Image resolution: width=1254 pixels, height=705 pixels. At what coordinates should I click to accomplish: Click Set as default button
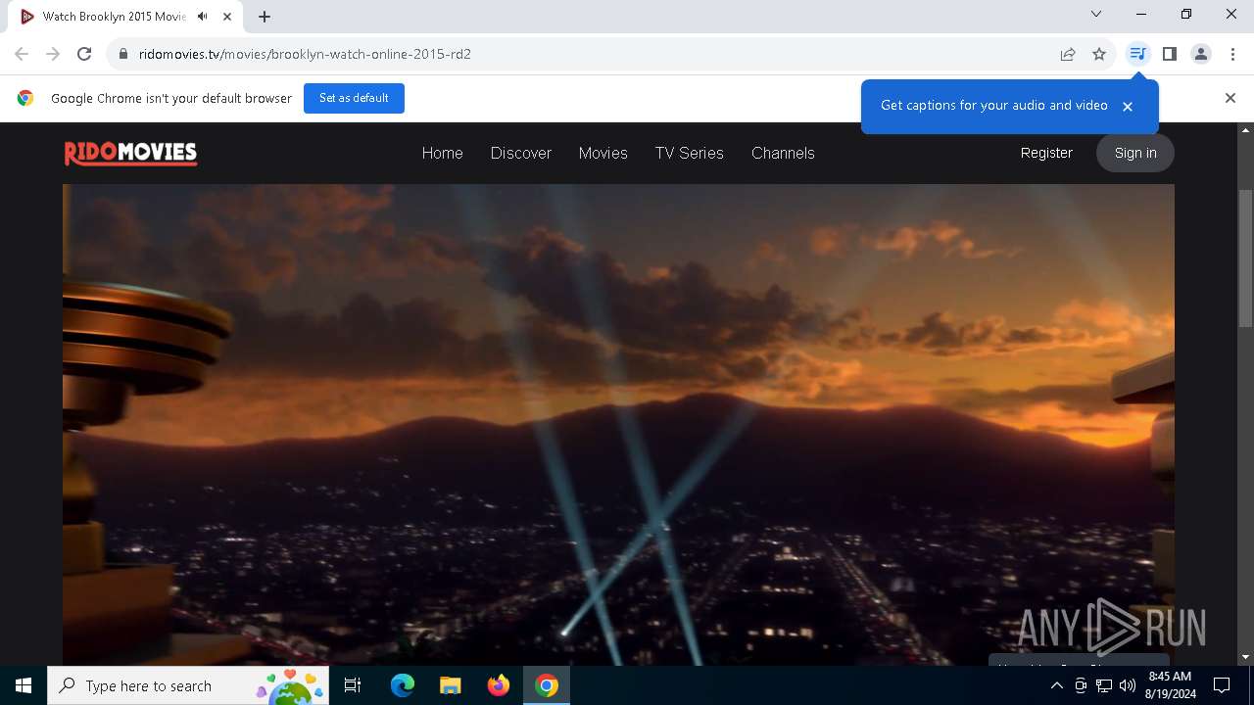click(354, 98)
